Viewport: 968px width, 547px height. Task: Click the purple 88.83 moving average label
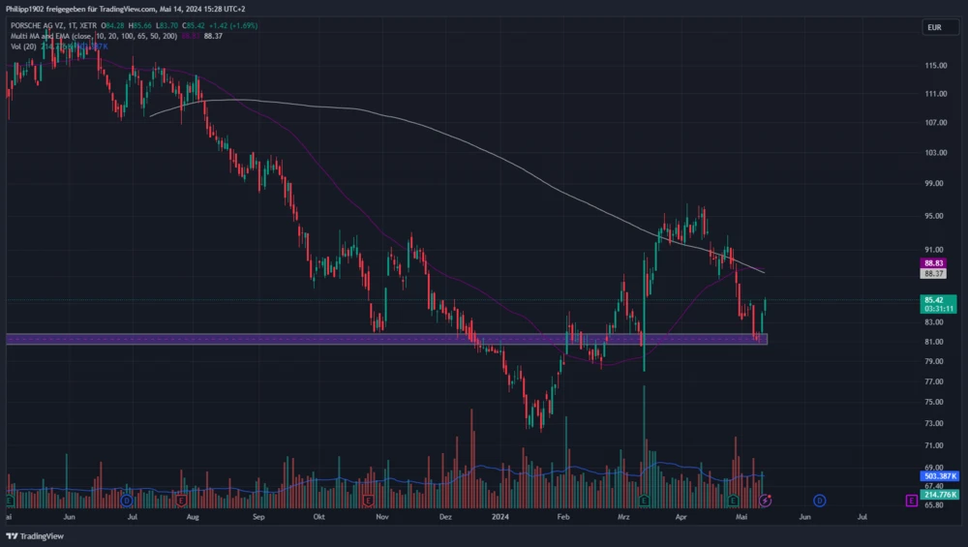pos(933,263)
